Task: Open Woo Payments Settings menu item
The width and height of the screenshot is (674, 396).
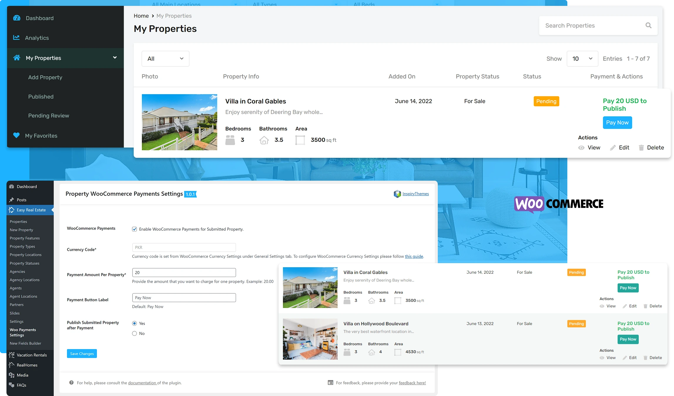Action: 23,332
